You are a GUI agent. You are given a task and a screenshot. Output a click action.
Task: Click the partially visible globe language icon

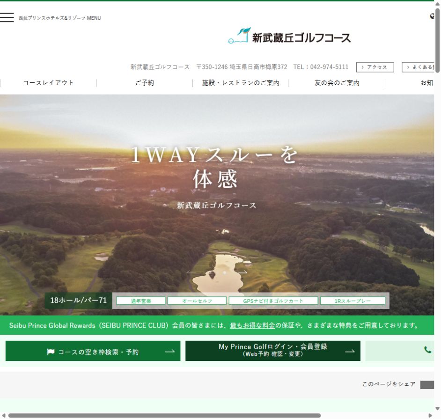pyautogui.click(x=432, y=16)
